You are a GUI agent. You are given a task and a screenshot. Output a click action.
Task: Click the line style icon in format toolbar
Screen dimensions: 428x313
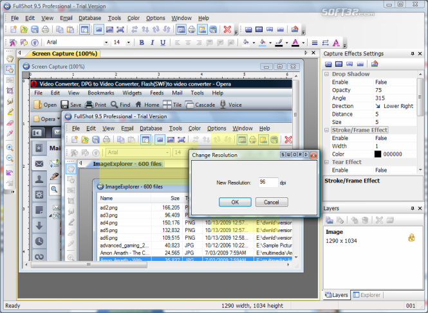(x=315, y=43)
